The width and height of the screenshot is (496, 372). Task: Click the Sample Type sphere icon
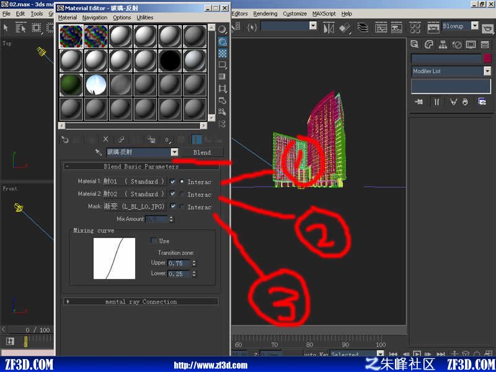pyautogui.click(x=223, y=29)
